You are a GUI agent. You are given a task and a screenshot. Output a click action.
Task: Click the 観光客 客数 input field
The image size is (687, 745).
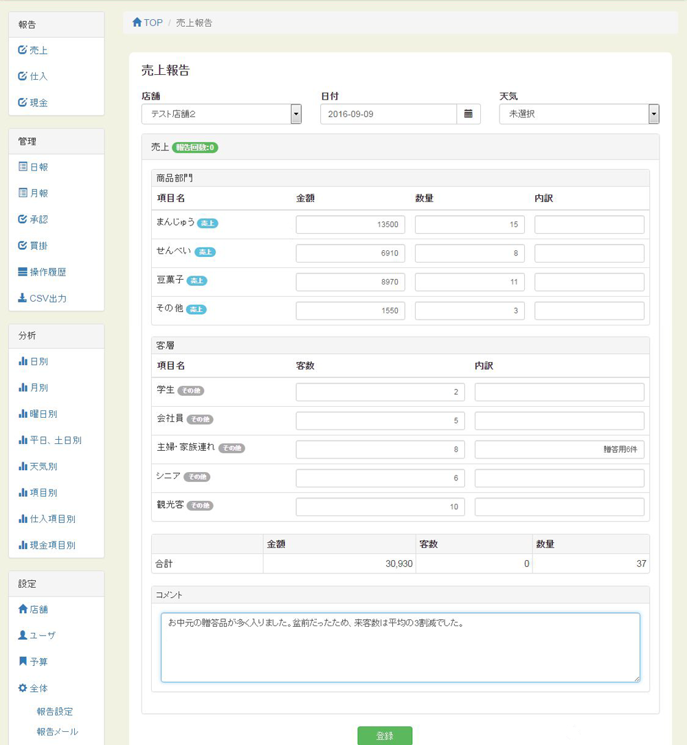point(380,507)
